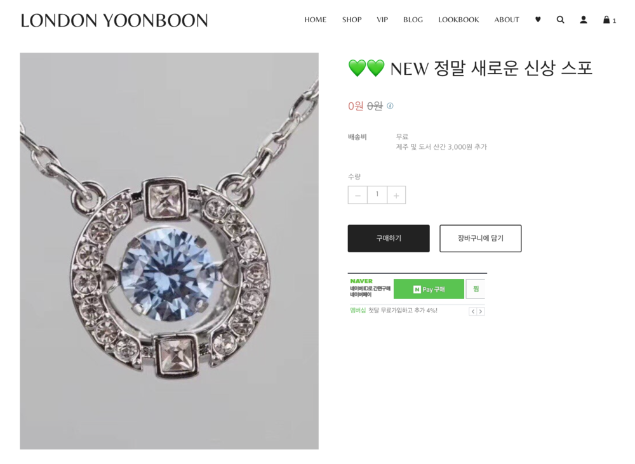Click the quantity input field
Viewport: 635px width, 464px height.
tap(377, 195)
